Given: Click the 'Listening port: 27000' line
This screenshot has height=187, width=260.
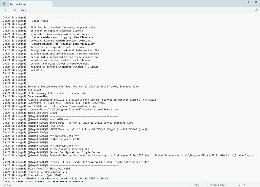Looking at the screenshot, I should pyautogui.click(x=65, y=139).
